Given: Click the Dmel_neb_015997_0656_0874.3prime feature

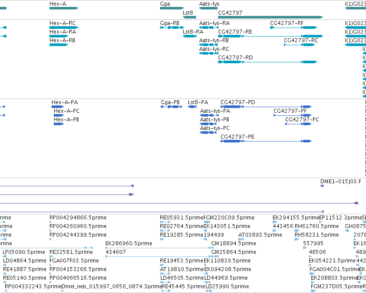Looking at the screenshot, I should pos(62,291).
